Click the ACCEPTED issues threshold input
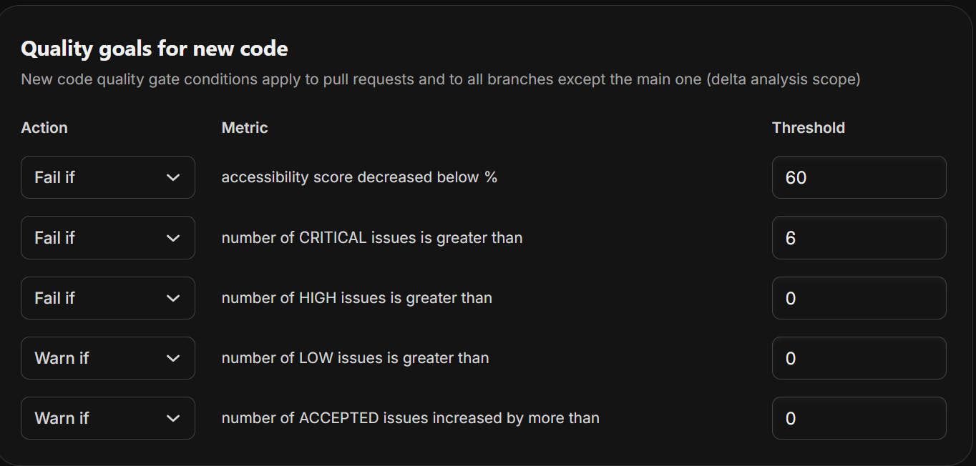 pos(859,418)
